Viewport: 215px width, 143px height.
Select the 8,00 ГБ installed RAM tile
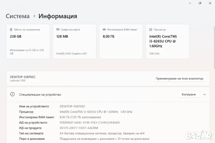point(121,42)
